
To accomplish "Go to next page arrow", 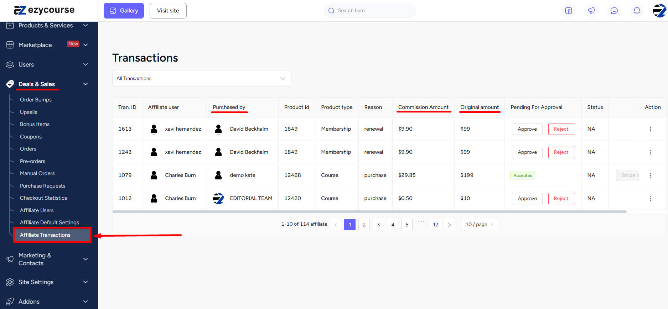I will pos(450,225).
